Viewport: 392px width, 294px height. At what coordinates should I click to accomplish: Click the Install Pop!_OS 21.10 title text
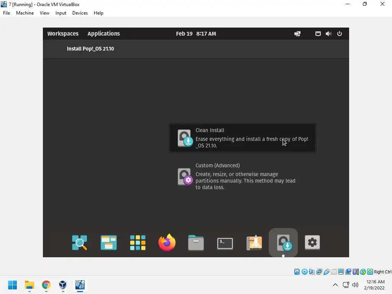point(90,49)
